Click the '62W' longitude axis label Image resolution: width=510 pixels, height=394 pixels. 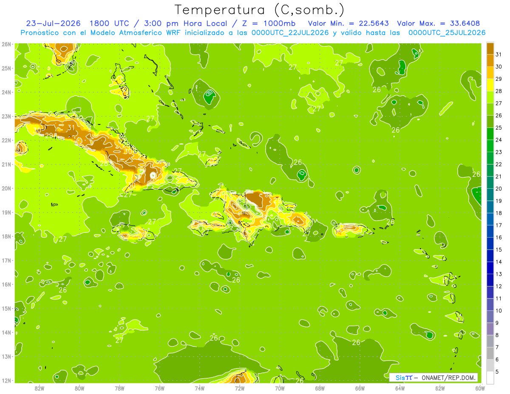tap(440, 388)
